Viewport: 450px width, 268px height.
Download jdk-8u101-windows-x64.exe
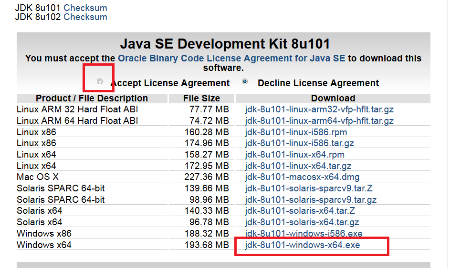tap(302, 245)
